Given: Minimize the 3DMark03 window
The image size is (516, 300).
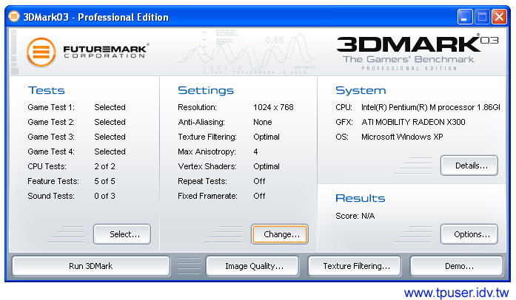Looking at the screenshot, I should pyautogui.click(x=465, y=16).
